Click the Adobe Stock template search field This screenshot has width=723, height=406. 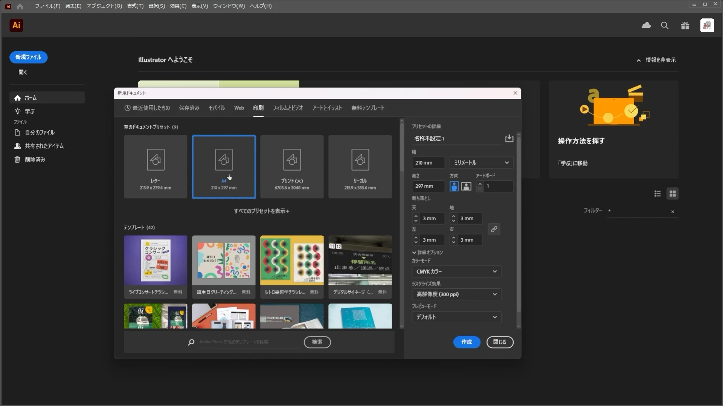click(x=249, y=342)
